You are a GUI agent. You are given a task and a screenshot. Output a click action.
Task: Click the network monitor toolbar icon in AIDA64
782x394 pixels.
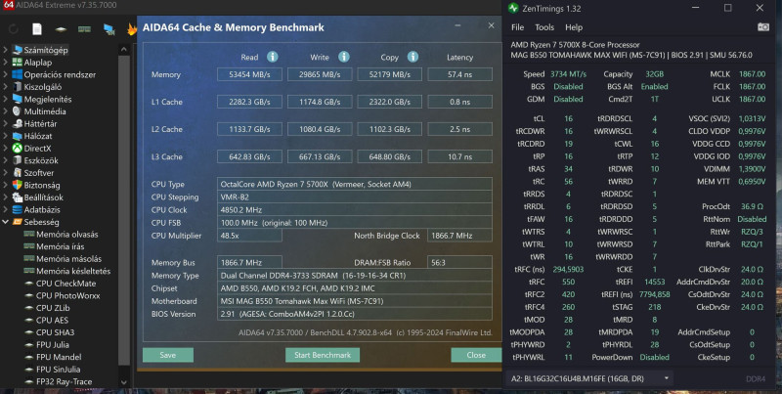[x=109, y=29]
